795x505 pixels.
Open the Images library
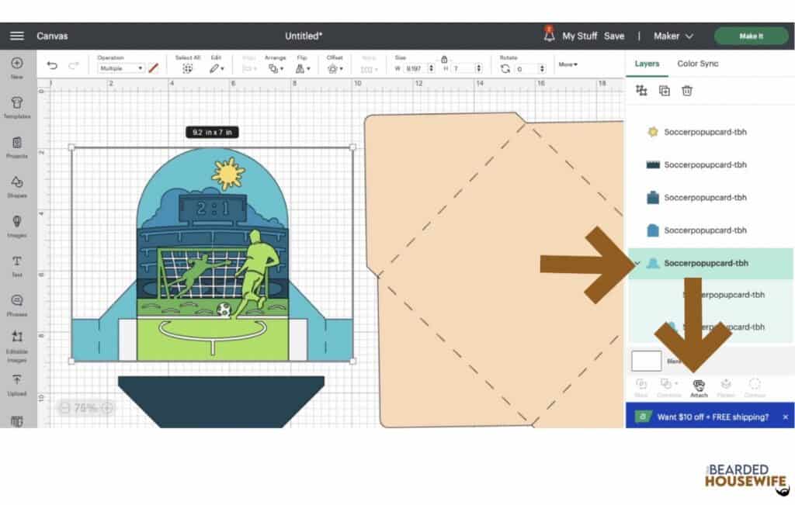[16, 226]
